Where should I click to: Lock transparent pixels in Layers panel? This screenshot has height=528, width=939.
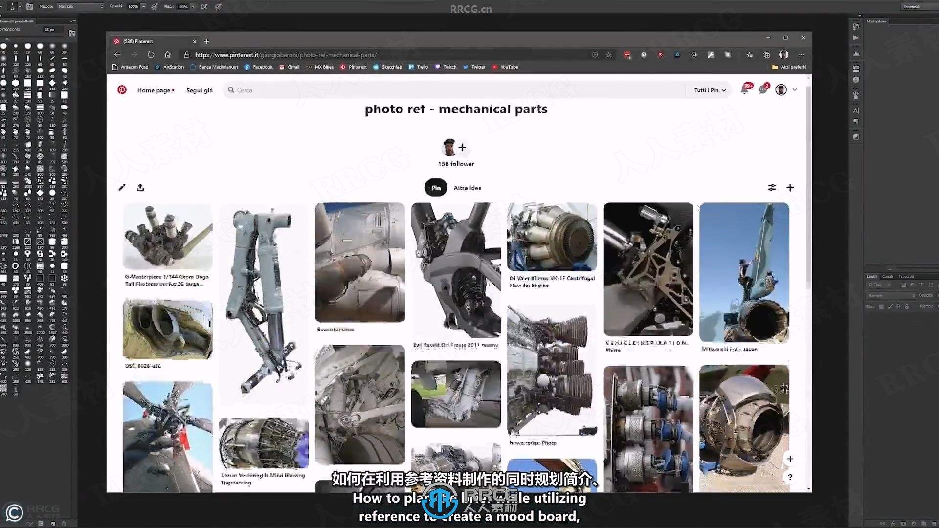(x=881, y=307)
